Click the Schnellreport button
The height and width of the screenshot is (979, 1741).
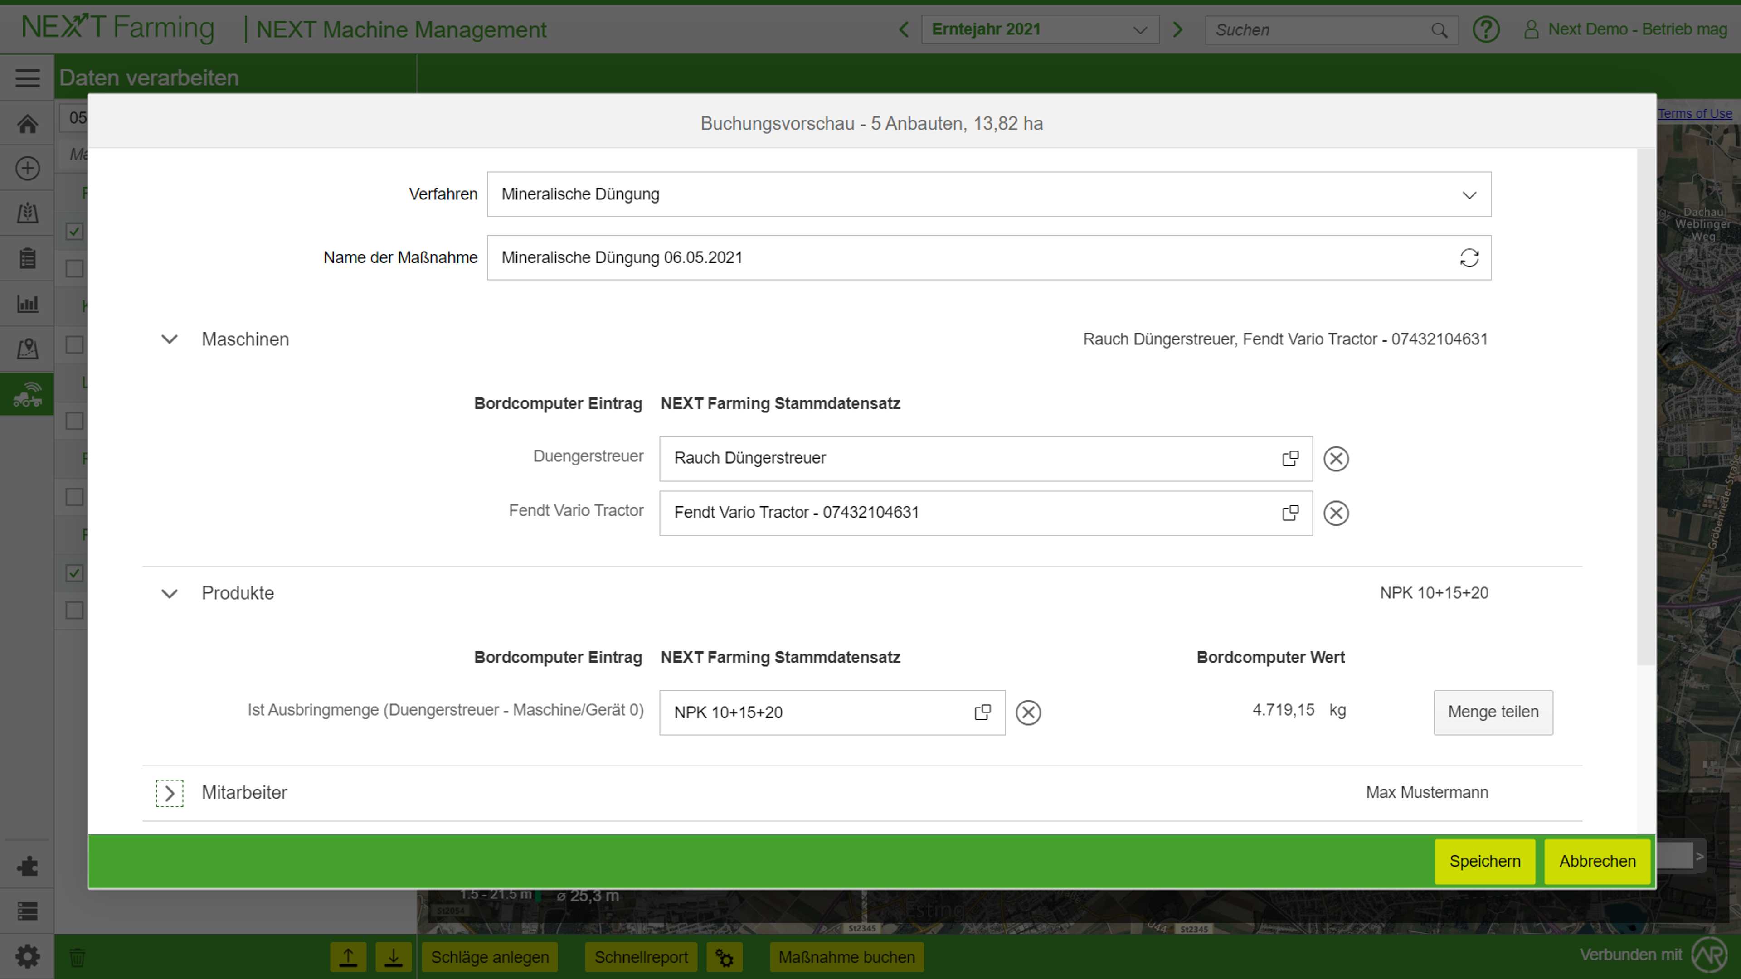pyautogui.click(x=642, y=957)
